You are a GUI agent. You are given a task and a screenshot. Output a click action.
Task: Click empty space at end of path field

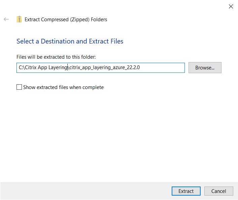click(x=165, y=67)
